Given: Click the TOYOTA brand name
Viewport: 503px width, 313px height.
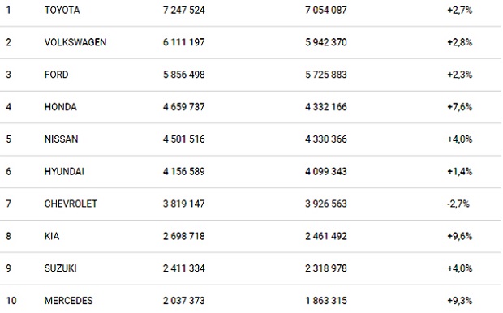Looking at the screenshot, I should pyautogui.click(x=62, y=11).
